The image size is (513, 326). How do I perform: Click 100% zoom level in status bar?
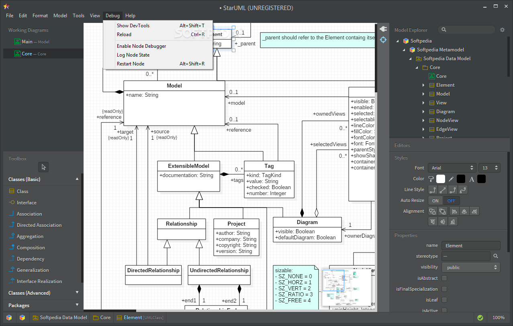coord(499,318)
